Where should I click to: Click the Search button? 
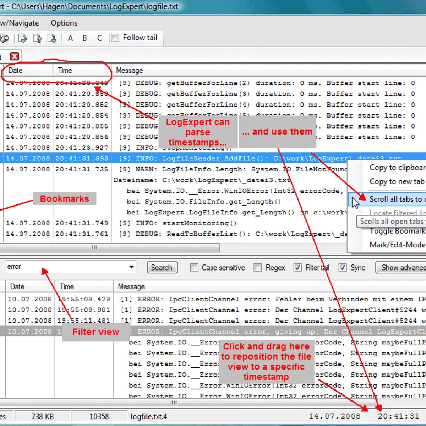point(162,267)
